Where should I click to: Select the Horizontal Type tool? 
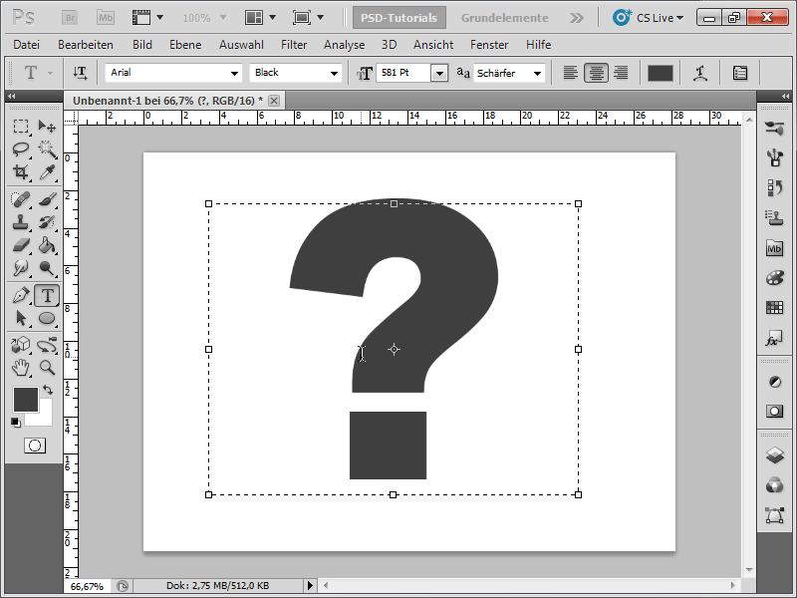[47, 295]
